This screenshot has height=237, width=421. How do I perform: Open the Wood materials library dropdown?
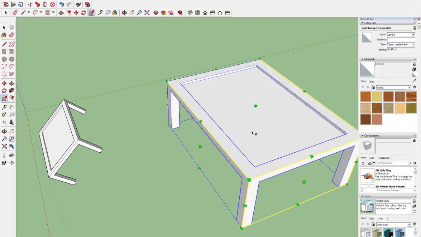tap(409, 88)
